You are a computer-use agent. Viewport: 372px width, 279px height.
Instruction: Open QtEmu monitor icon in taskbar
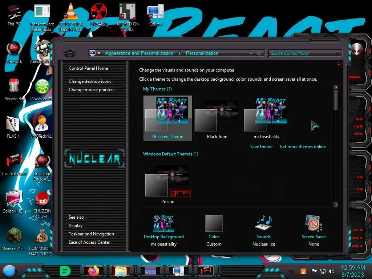178,271
